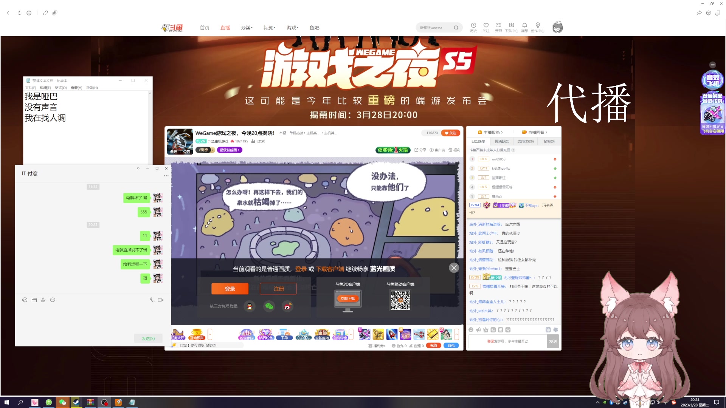Viewport: 726px width, 408px height.
Task: Click the 福利券 link
Action: pyautogui.click(x=377, y=346)
